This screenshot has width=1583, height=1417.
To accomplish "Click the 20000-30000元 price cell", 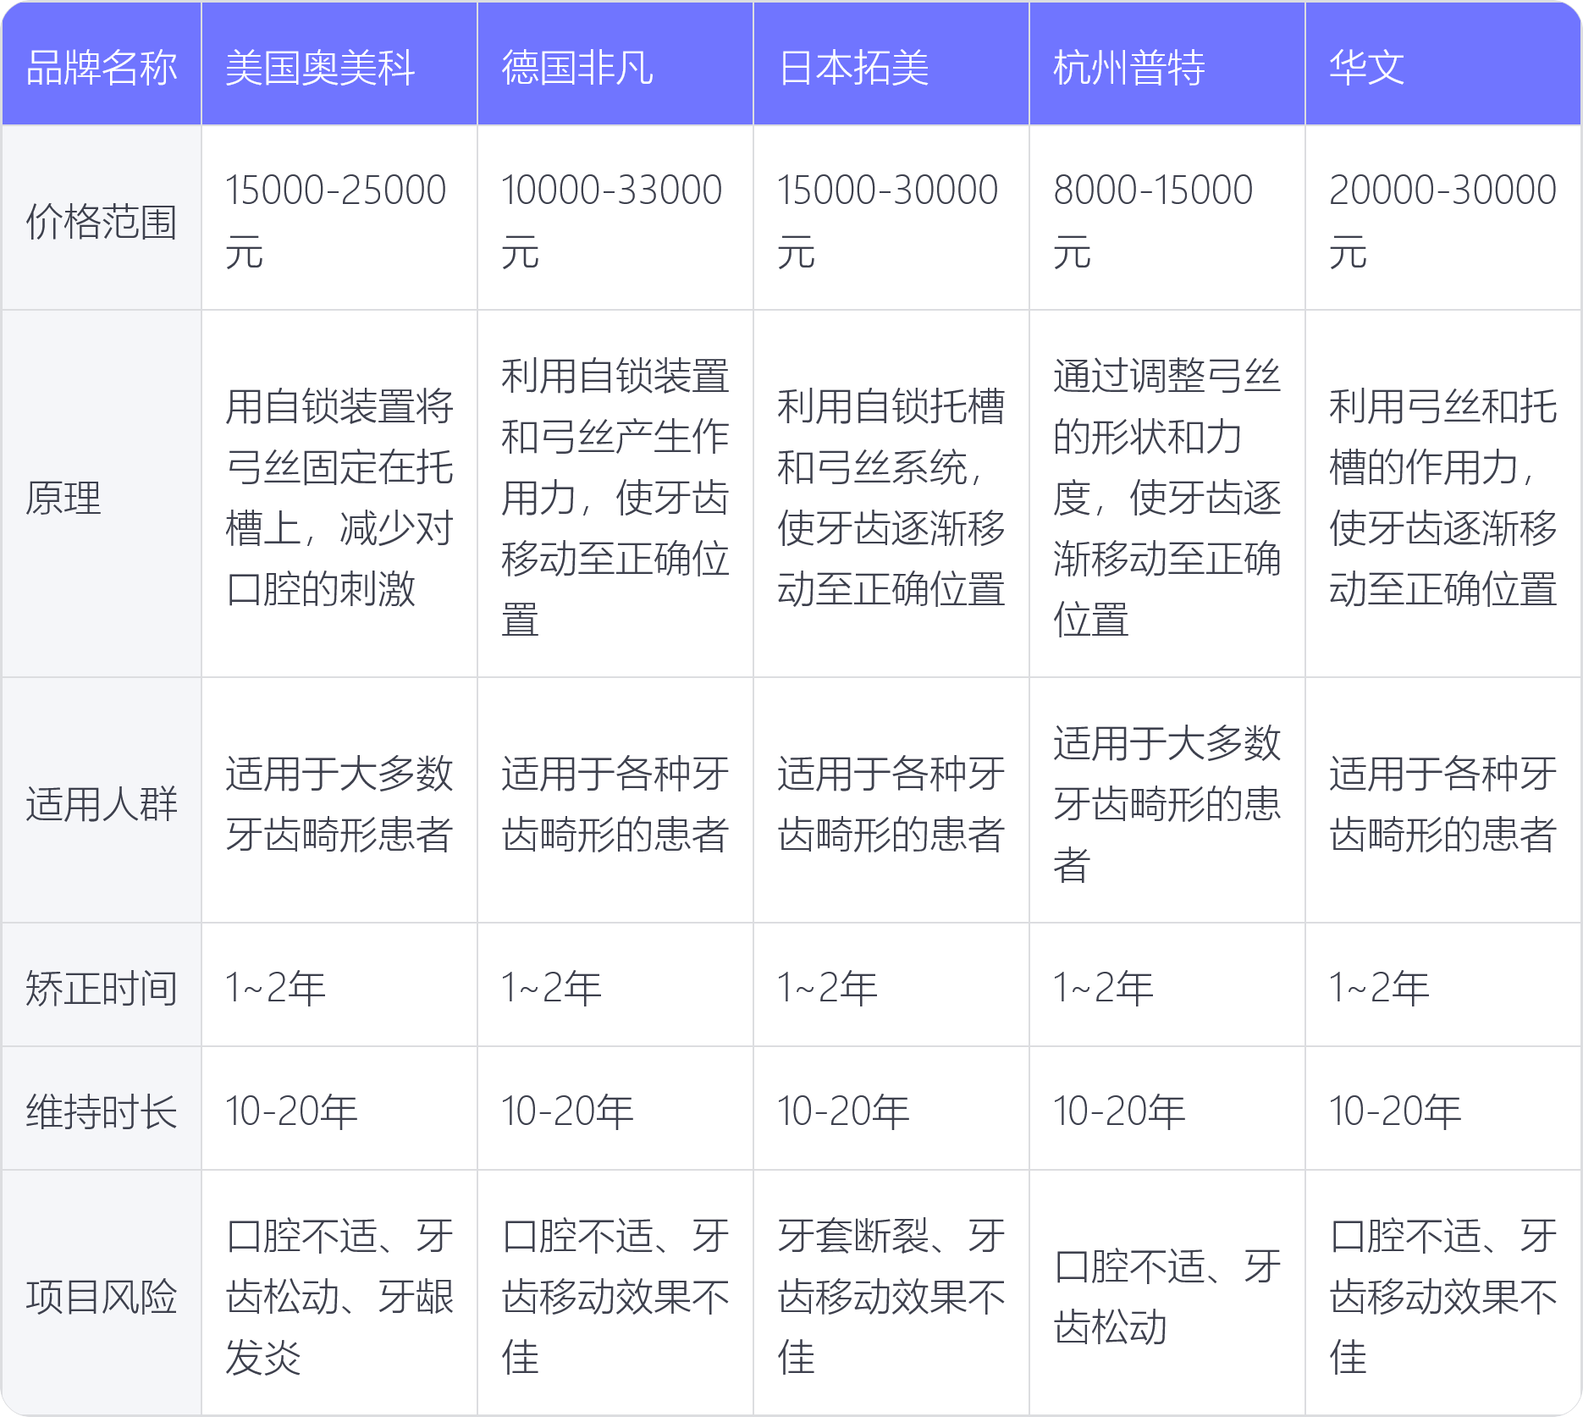I will point(1442,218).
